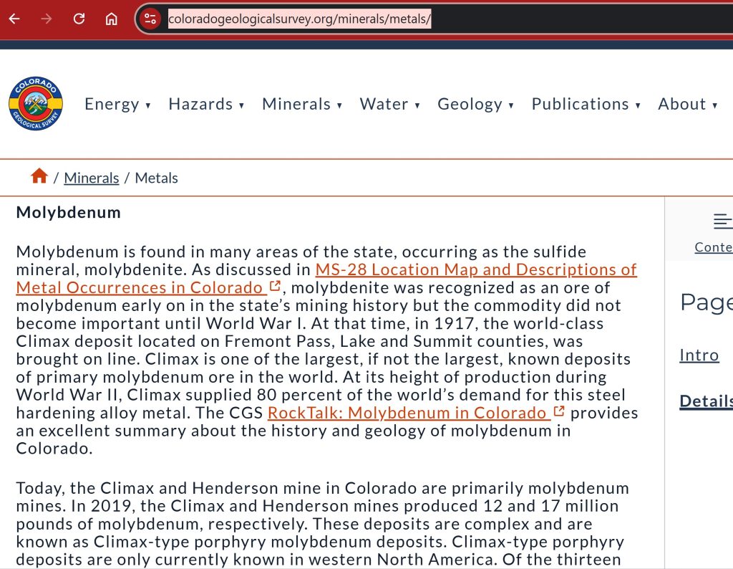Viewport: 733px width, 569px height.
Task: Click the Contents list icon in sidebar
Action: (722, 221)
